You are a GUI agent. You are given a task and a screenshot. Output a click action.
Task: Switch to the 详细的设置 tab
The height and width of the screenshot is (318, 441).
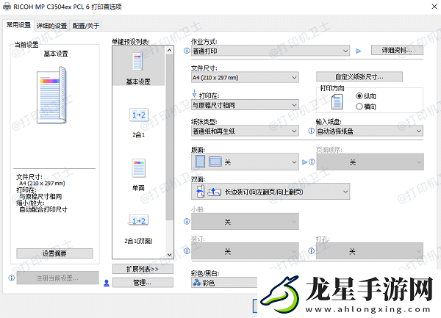point(51,26)
